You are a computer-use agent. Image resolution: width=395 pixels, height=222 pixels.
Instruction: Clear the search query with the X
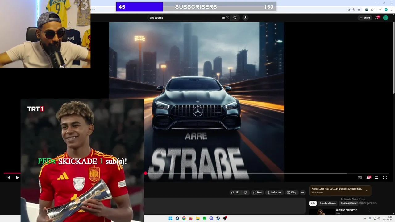[227, 18]
